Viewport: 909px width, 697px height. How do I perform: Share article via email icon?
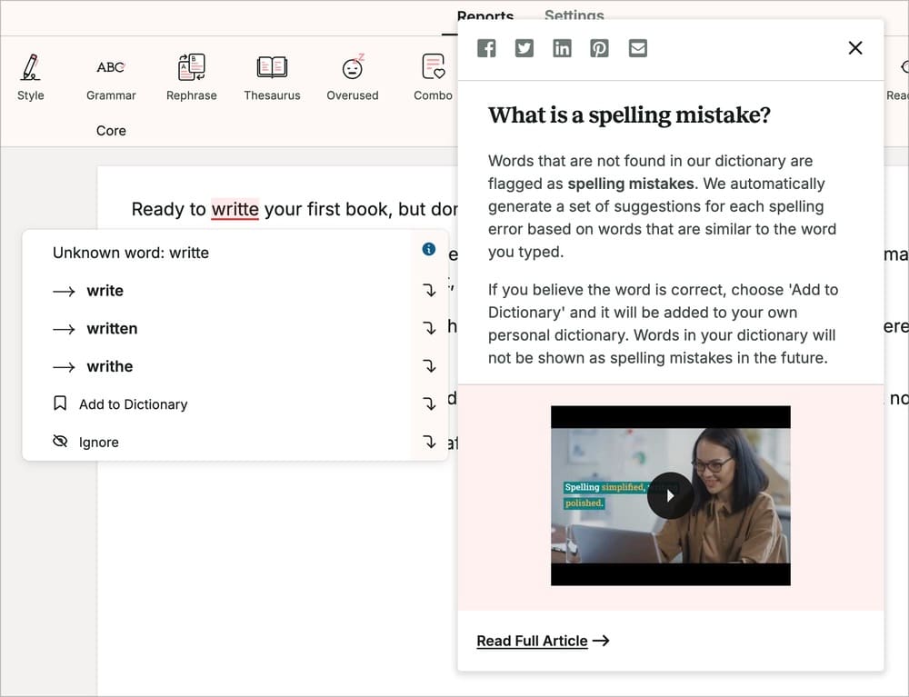638,48
